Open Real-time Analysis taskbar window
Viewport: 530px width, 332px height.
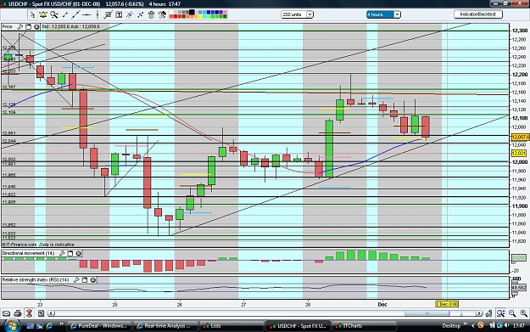coord(165,325)
